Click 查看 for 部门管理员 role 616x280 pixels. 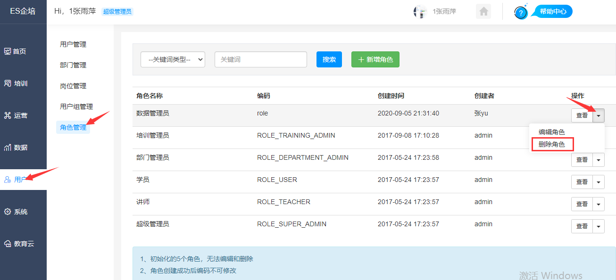[582, 160]
